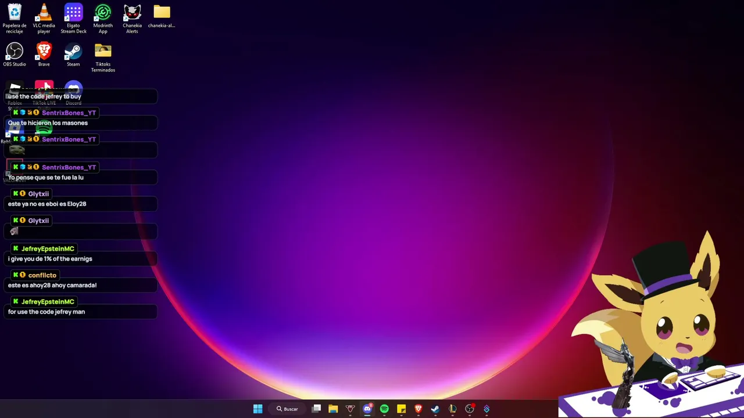The image size is (744, 418).
Task: Open Sticky Notes from the taskbar
Action: [x=401, y=409]
